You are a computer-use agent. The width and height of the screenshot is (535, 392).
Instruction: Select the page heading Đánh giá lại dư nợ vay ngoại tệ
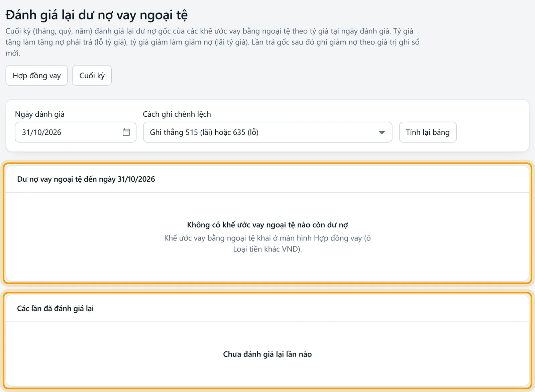(97, 15)
